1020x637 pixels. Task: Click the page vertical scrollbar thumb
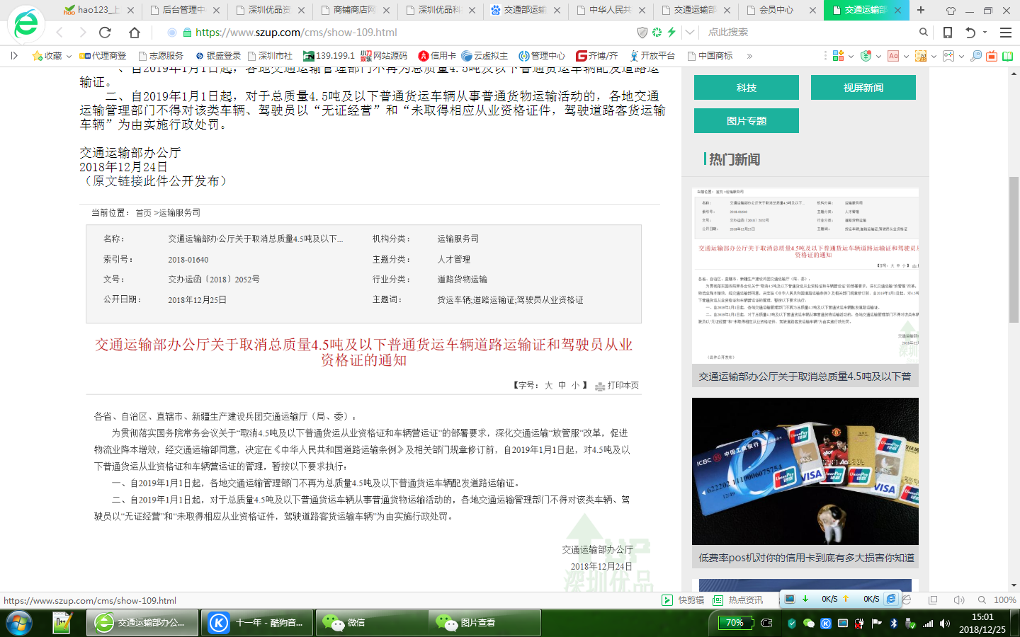(1014, 248)
